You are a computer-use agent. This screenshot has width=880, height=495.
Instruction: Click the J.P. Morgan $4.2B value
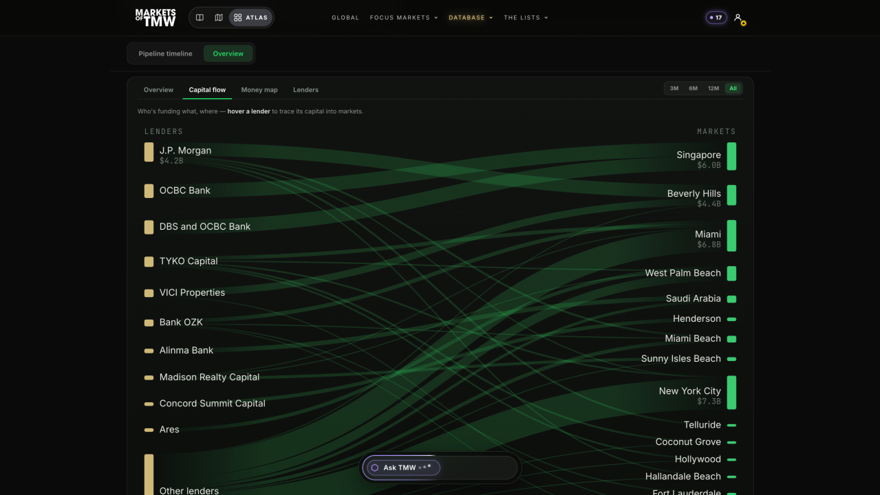pos(171,161)
